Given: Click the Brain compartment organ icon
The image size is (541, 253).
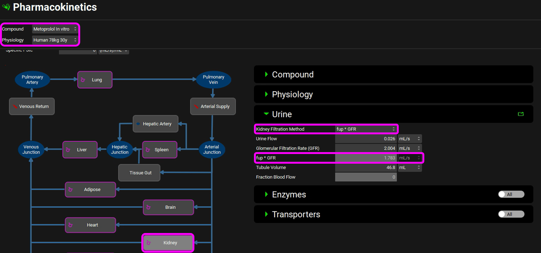Looking at the screenshot, I should click(x=149, y=207).
